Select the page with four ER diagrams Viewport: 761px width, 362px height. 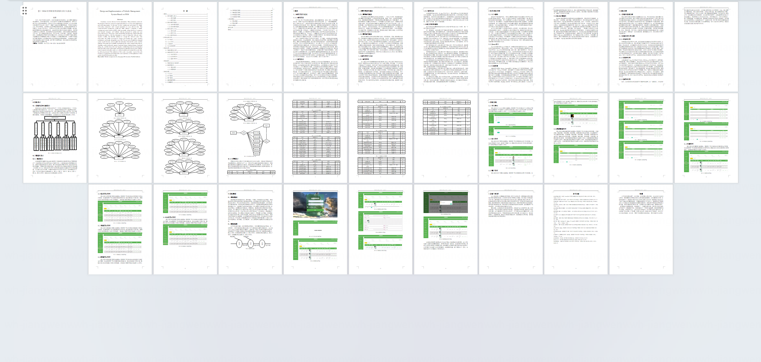pyautogui.click(x=185, y=138)
